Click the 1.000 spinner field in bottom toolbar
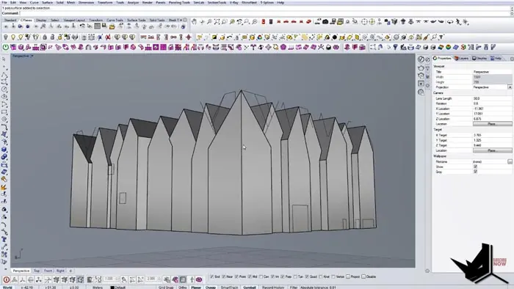Image resolution: width=514 pixels, height=289 pixels. coord(111,279)
